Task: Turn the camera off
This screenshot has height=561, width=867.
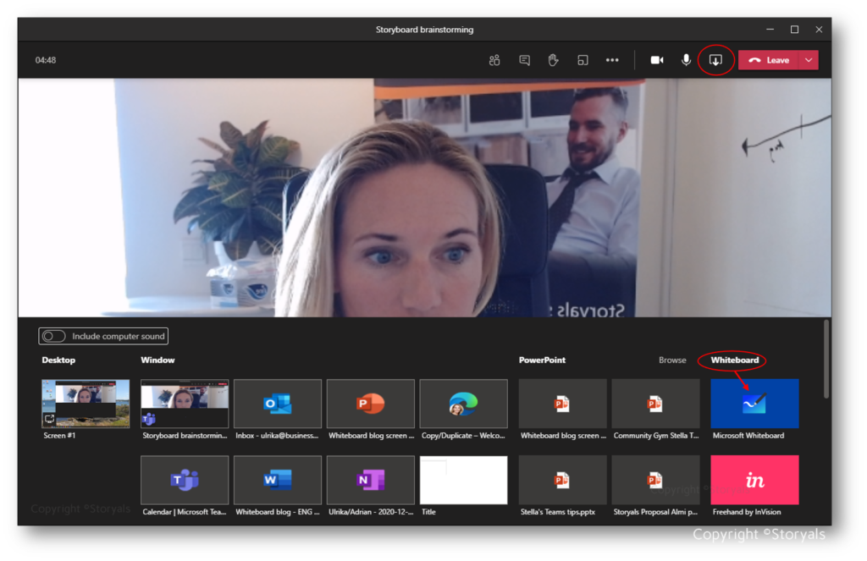Action: (x=657, y=60)
